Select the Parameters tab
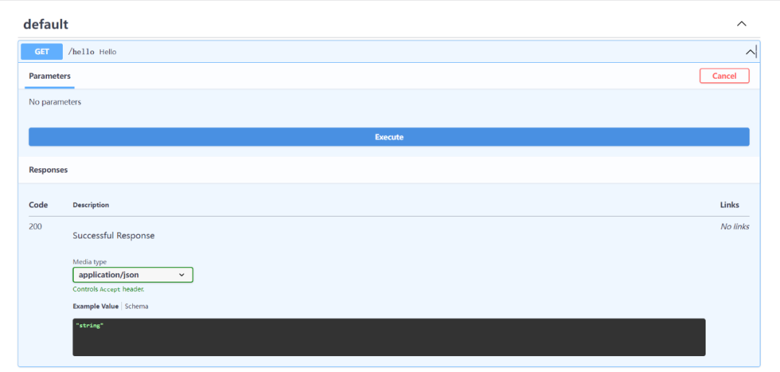This screenshot has width=780, height=372. click(x=50, y=76)
